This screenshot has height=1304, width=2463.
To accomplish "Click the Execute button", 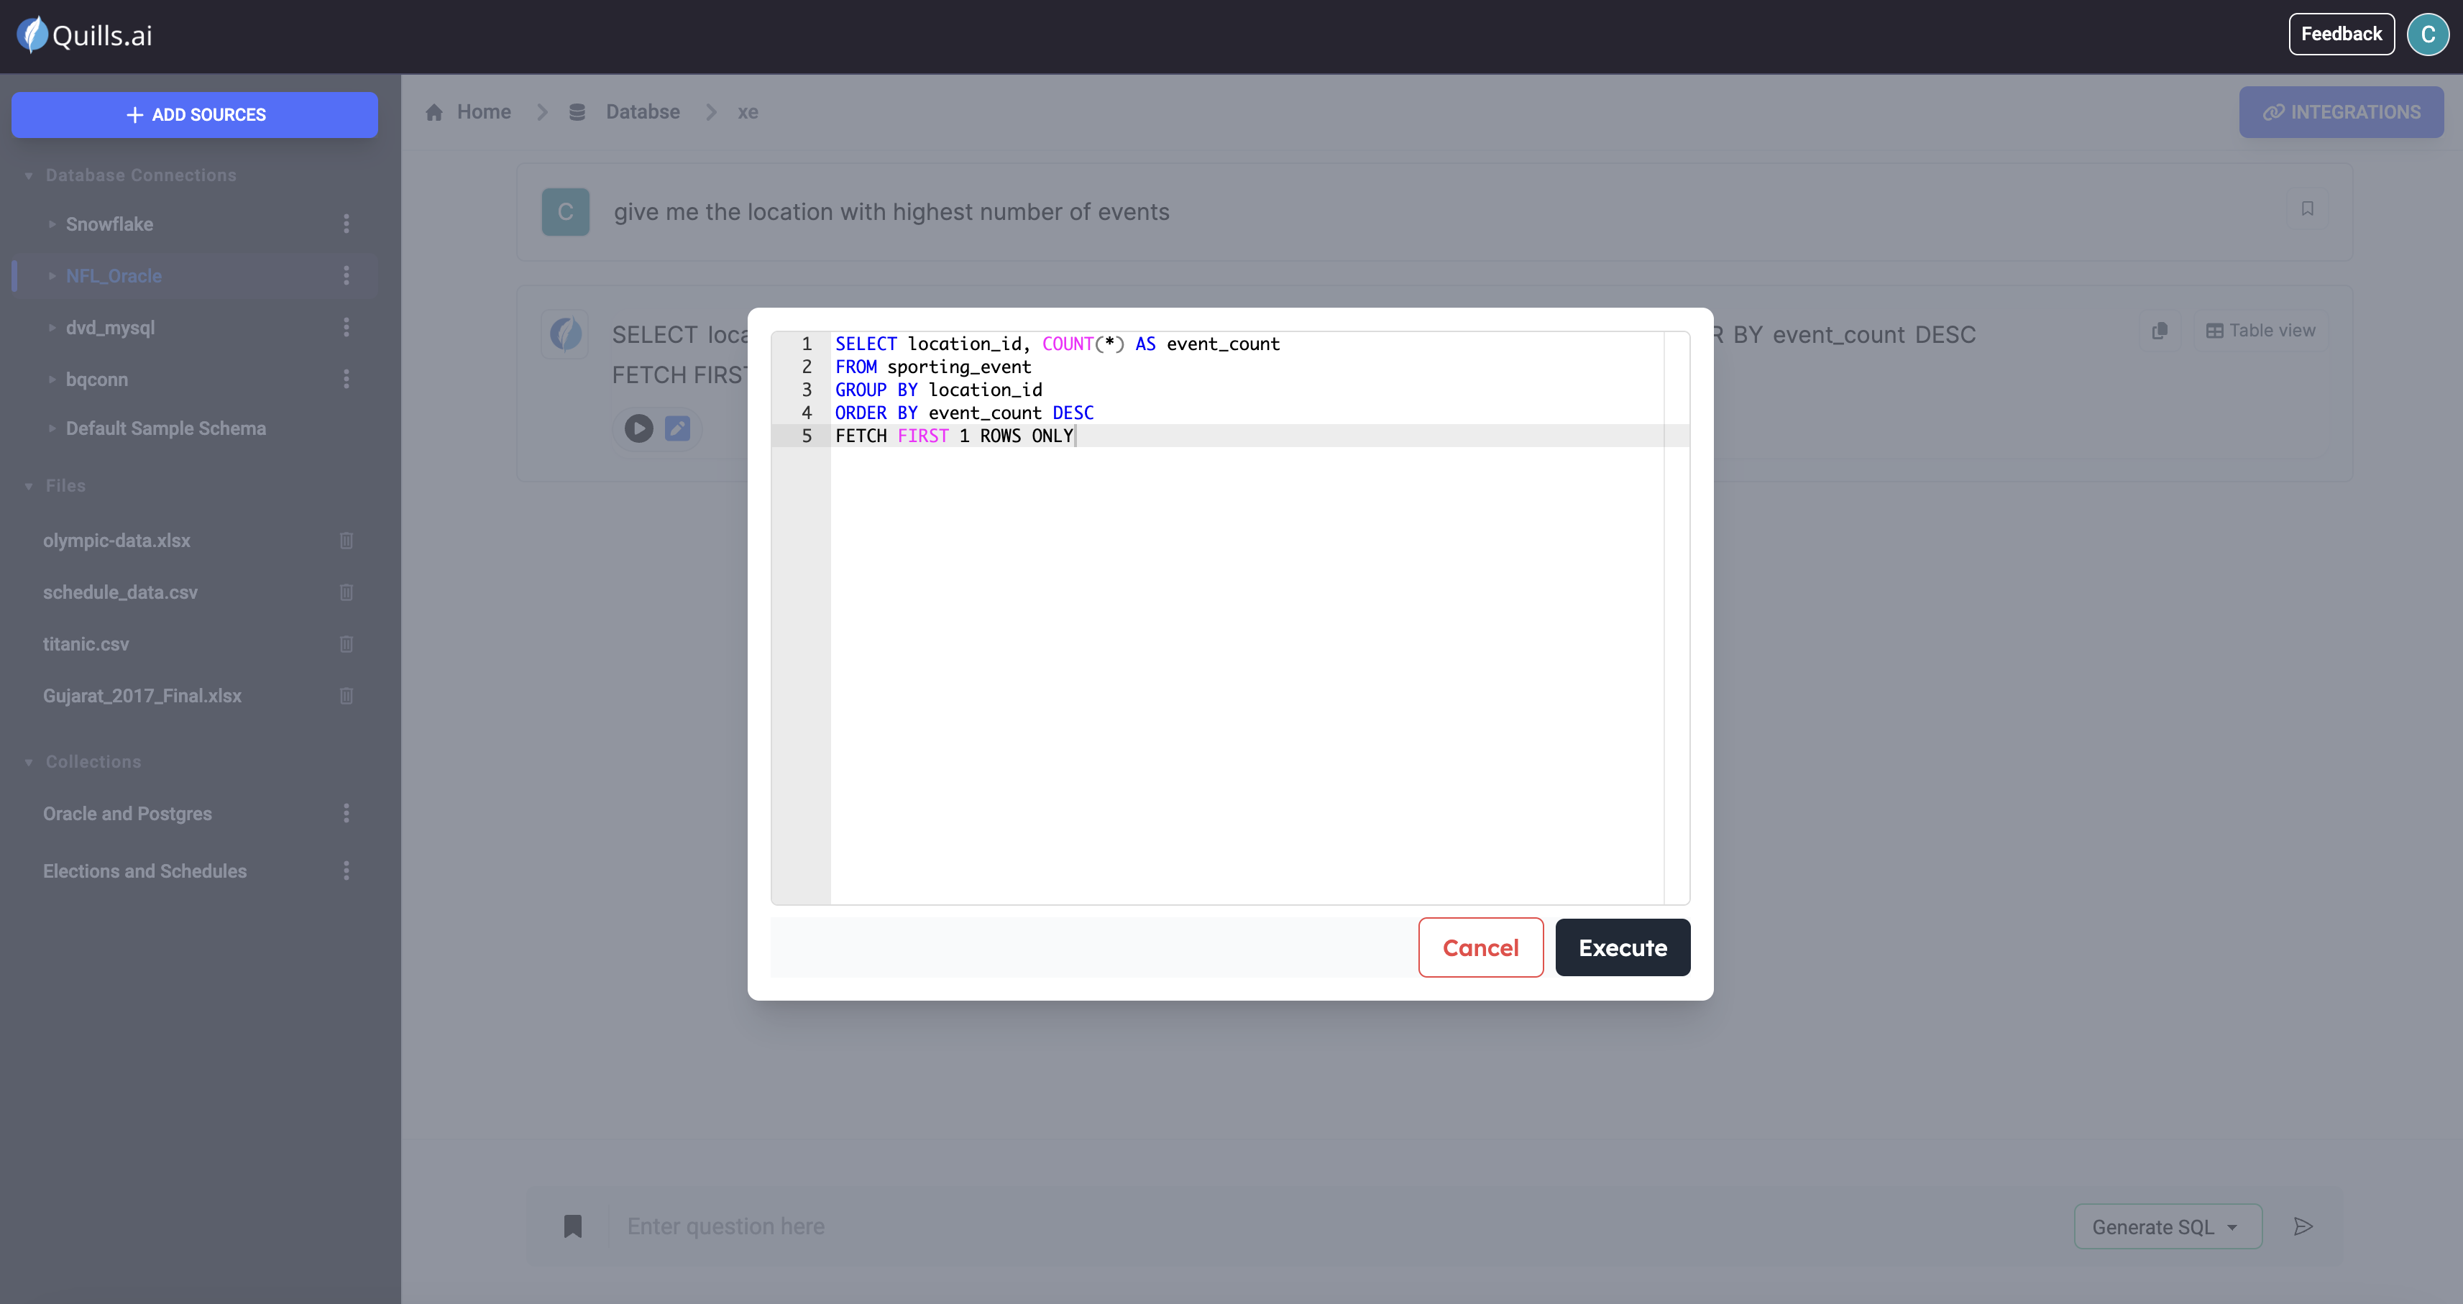I will point(1622,947).
